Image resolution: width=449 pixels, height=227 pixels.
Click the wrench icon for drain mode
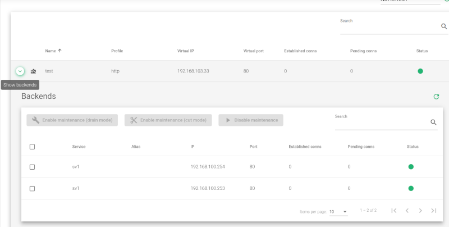(36, 120)
